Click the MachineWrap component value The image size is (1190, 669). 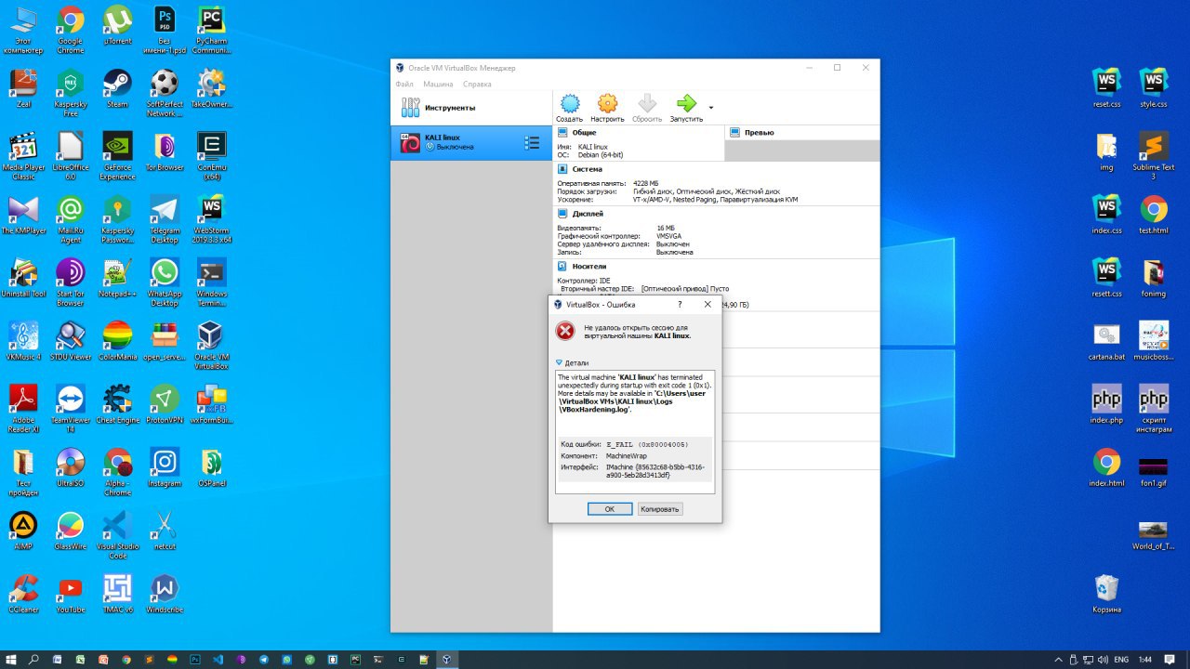[x=626, y=456]
